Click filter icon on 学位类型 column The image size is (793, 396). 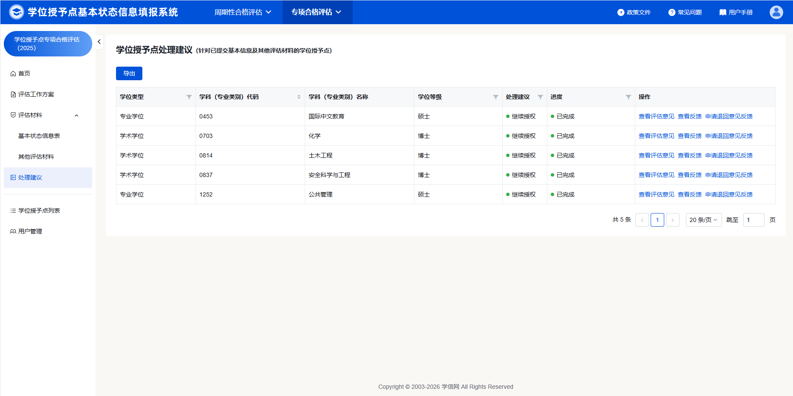click(189, 97)
